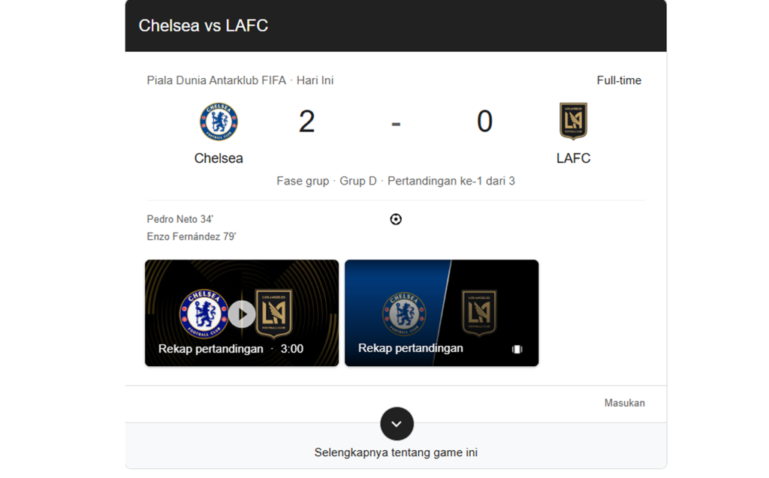Click the 'Masukan' feedback link

pos(625,403)
